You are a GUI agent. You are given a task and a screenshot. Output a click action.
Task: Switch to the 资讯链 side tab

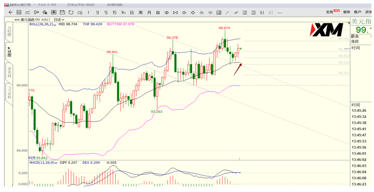[x=9, y=72]
